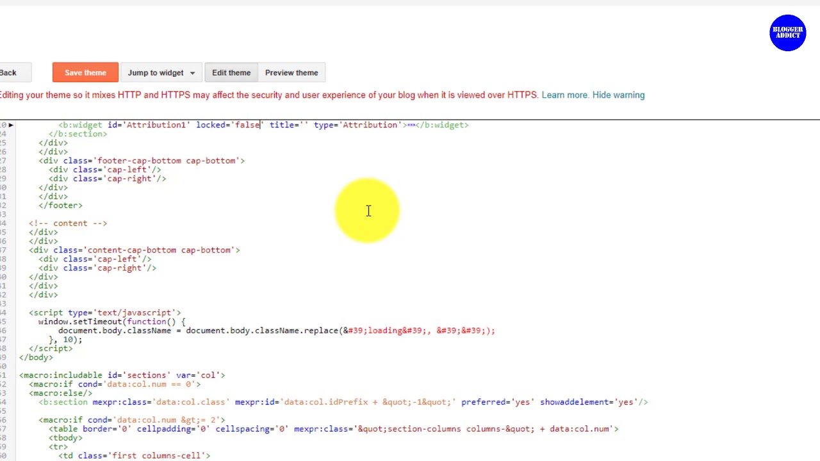Open the Learn more link
The width and height of the screenshot is (820, 461).
pos(564,95)
